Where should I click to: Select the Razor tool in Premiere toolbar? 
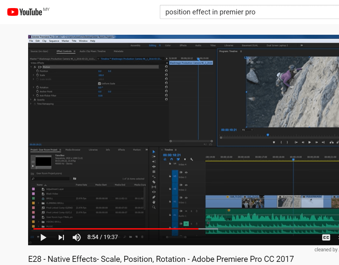pos(154,182)
